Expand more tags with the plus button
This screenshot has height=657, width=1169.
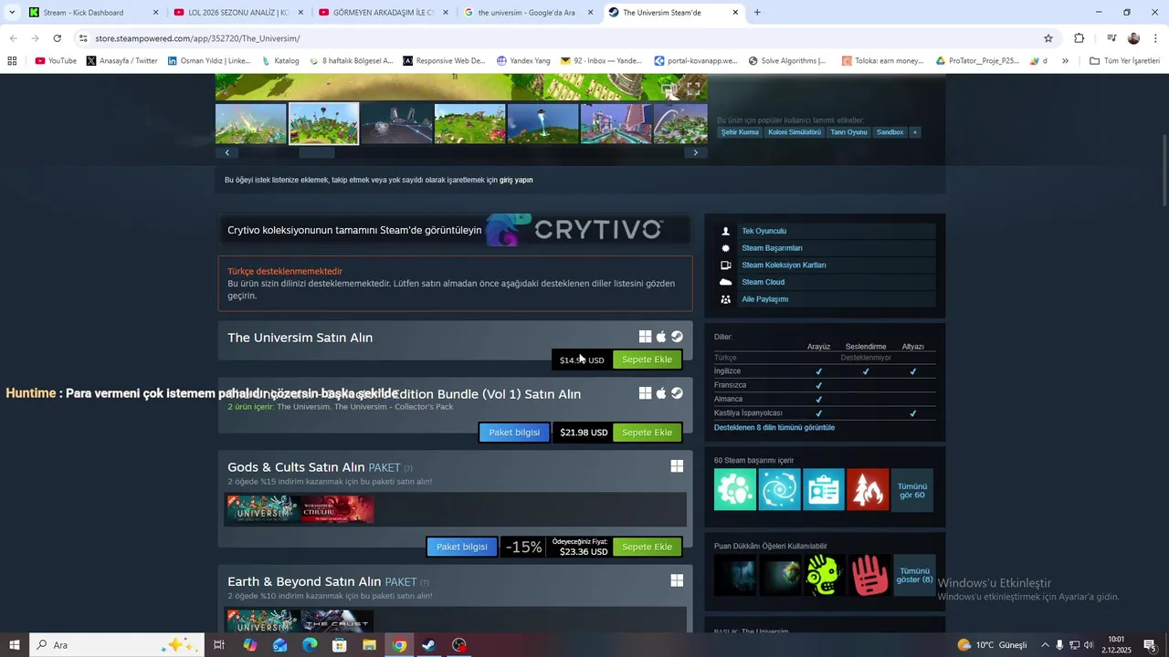(x=914, y=132)
